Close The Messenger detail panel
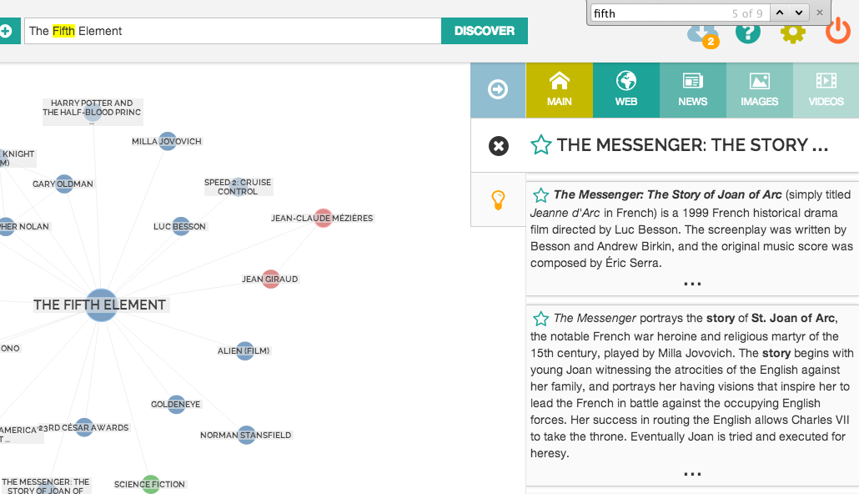 pos(498,146)
